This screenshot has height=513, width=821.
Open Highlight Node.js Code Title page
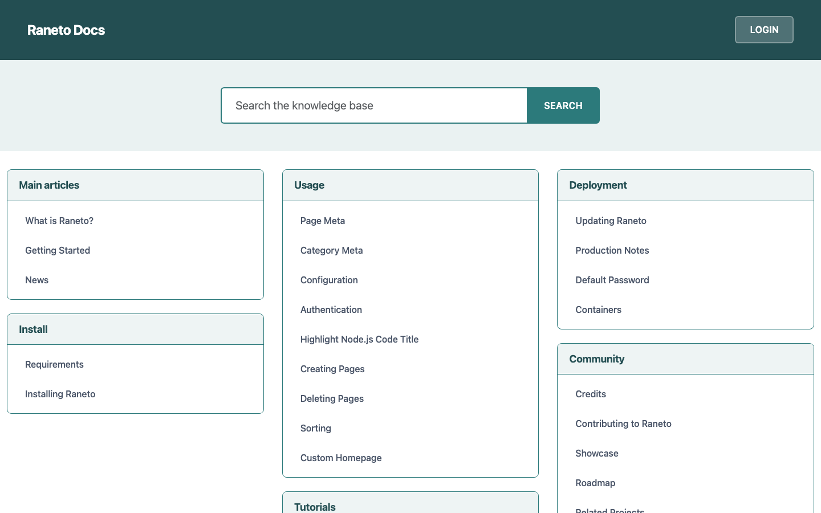tap(359, 339)
